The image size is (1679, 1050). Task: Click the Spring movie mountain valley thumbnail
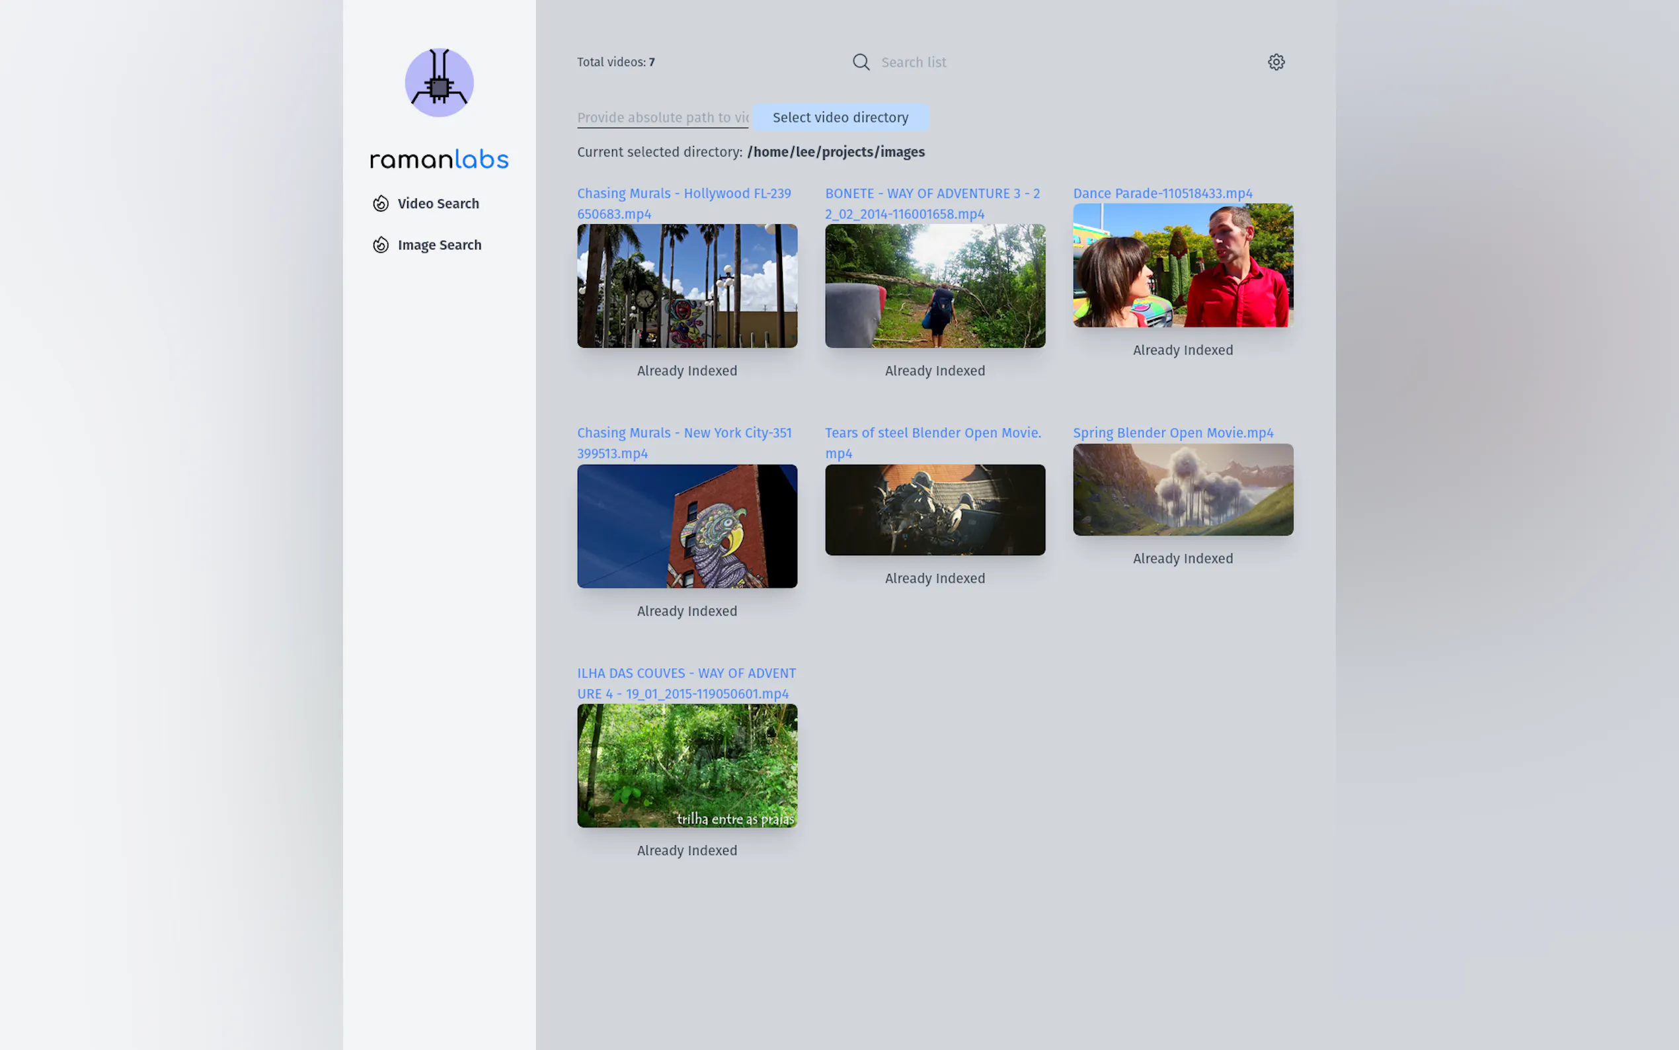(1183, 489)
